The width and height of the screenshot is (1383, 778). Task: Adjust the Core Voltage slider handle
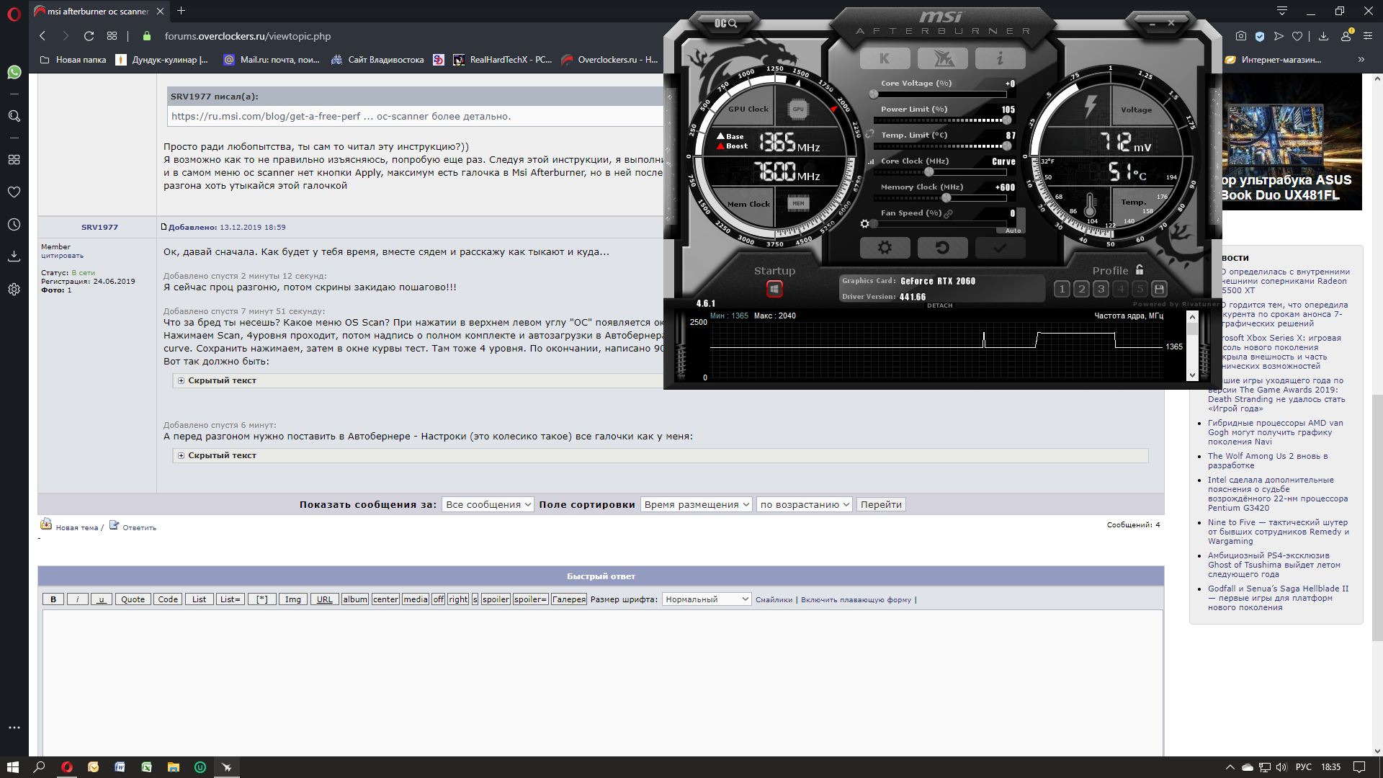(x=874, y=94)
